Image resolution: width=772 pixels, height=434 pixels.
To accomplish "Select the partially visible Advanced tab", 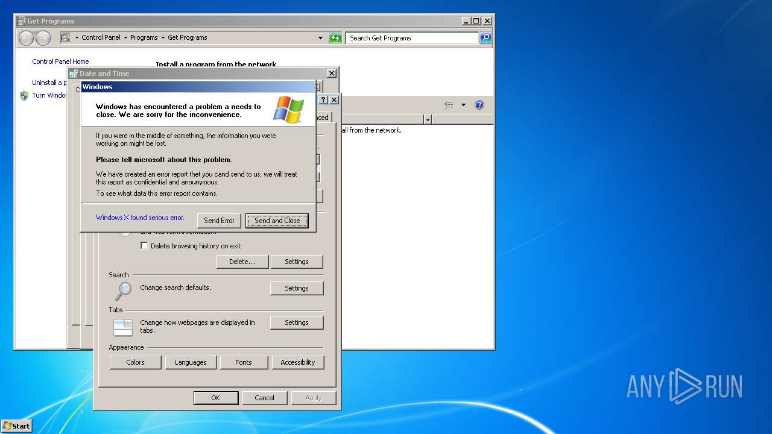I will pos(323,118).
